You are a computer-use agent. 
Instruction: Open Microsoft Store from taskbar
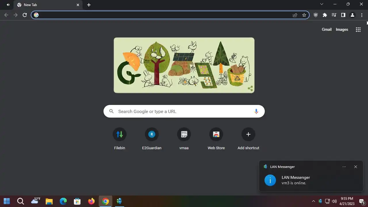pyautogui.click(x=77, y=201)
